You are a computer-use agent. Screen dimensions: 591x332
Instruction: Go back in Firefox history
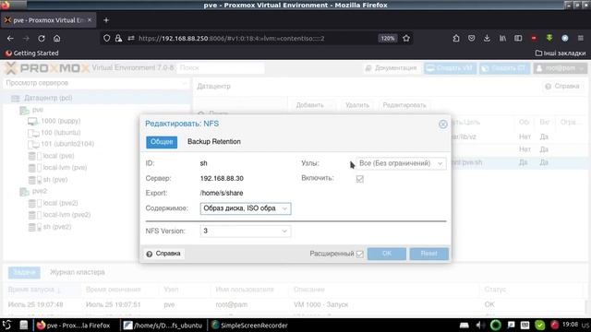[x=10, y=38]
